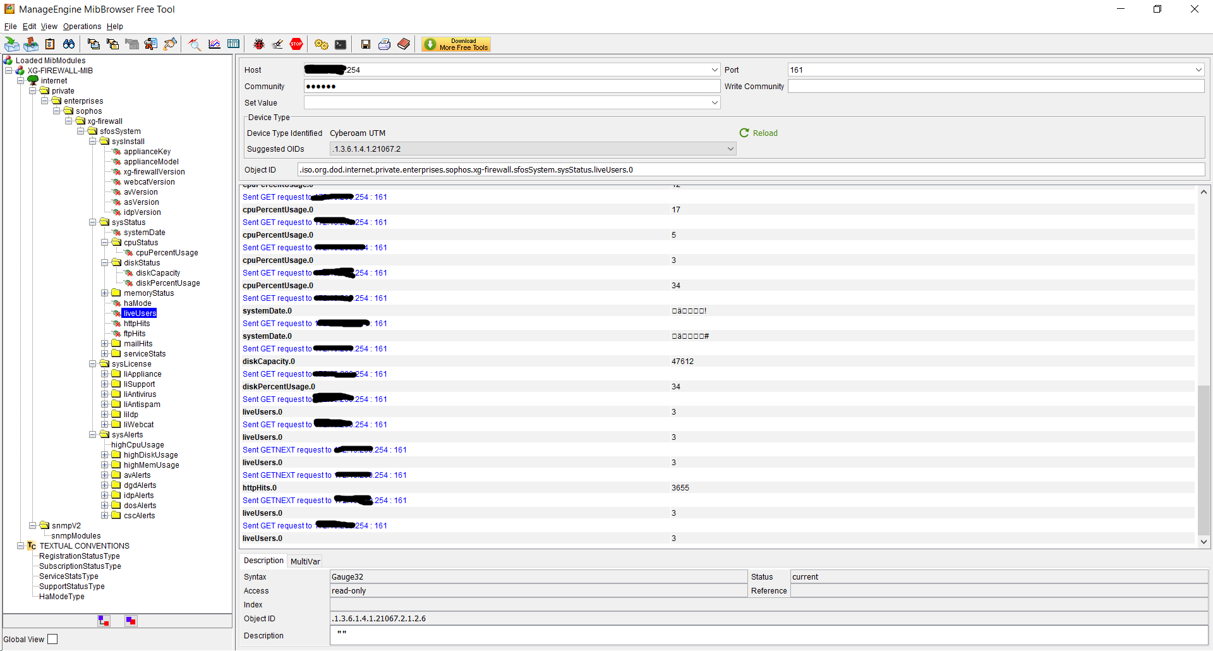Image resolution: width=1213 pixels, height=651 pixels.
Task: Select the systemDate tree node
Action: pyautogui.click(x=144, y=233)
